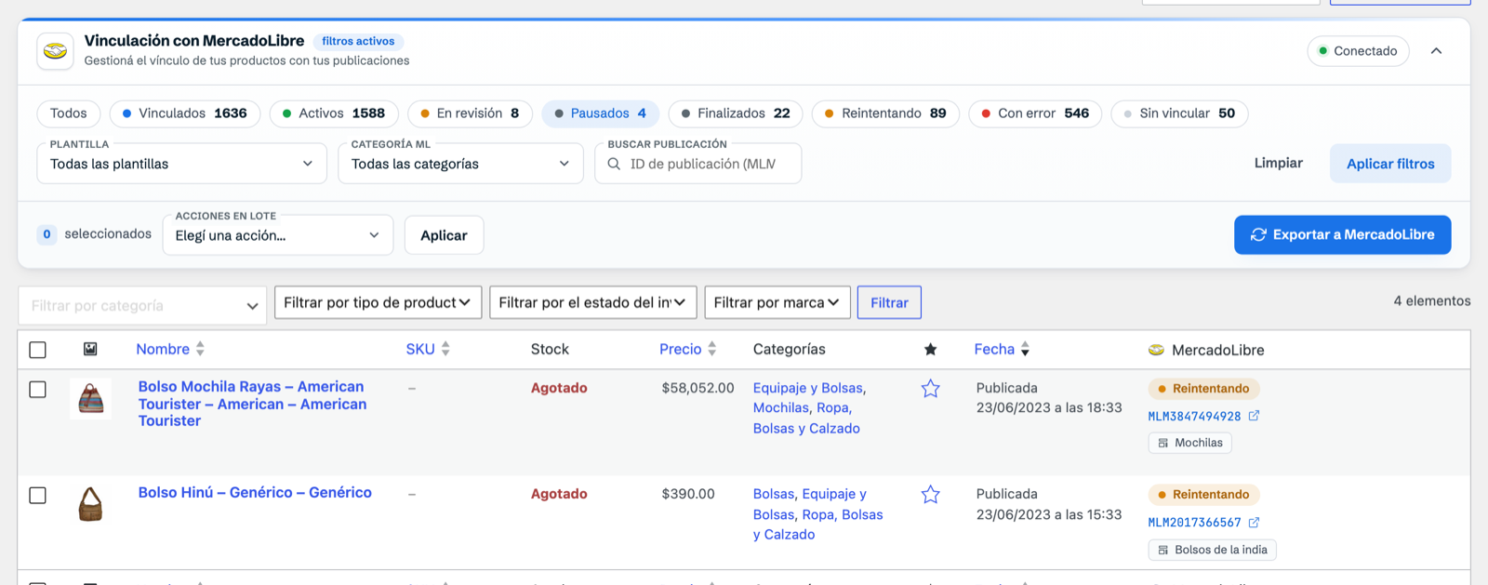1488x585 pixels.
Task: Open publication link MLM2017366567
Action: (x=1194, y=523)
